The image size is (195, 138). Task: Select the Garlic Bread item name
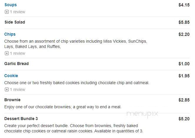16,64
